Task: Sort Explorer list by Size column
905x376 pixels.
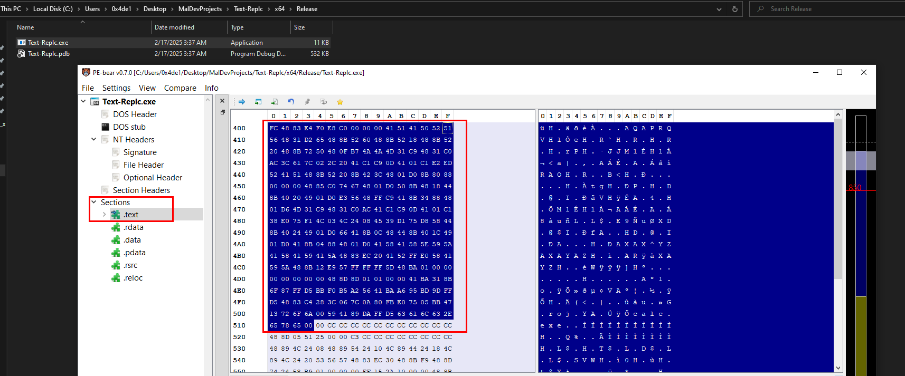Action: tap(312, 27)
